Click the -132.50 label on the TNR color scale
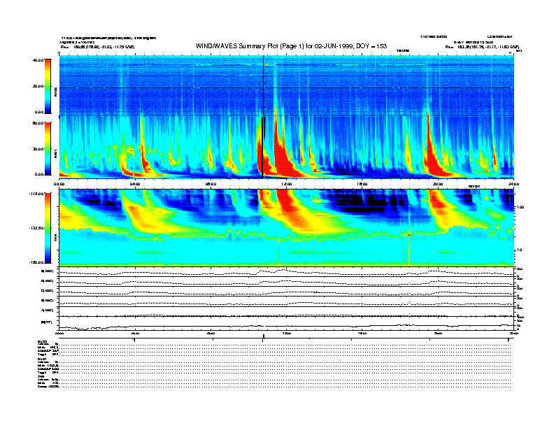This screenshot has height=428, width=554. click(x=36, y=228)
